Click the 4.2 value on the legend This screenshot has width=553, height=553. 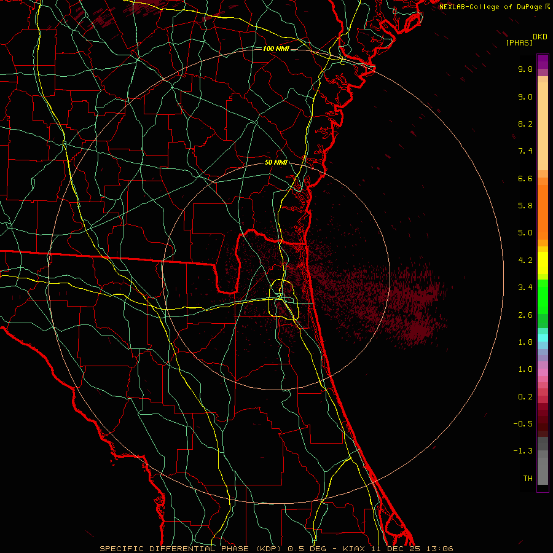click(x=525, y=261)
